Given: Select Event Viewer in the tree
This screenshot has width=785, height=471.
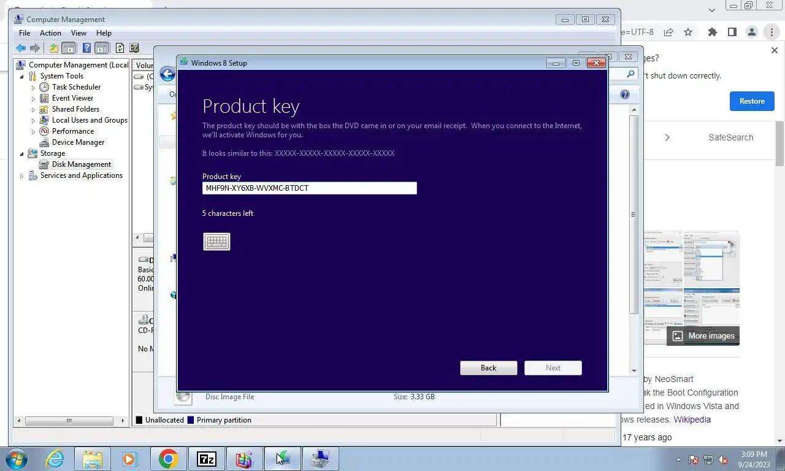Looking at the screenshot, I should point(72,98).
